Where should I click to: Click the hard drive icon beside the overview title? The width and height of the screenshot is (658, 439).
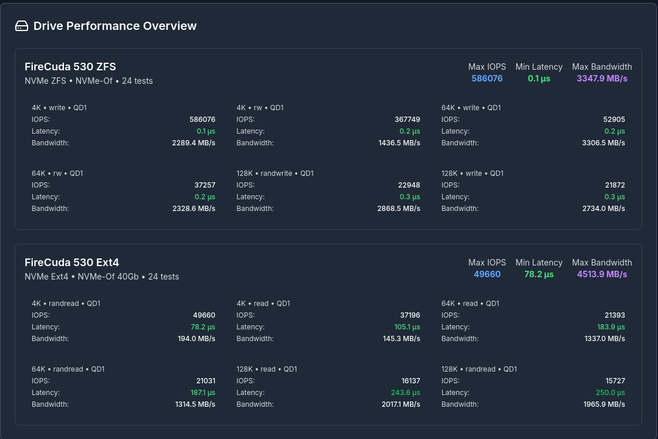[22, 26]
